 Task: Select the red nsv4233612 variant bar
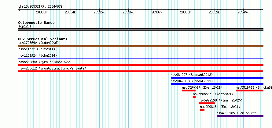point(141,71)
